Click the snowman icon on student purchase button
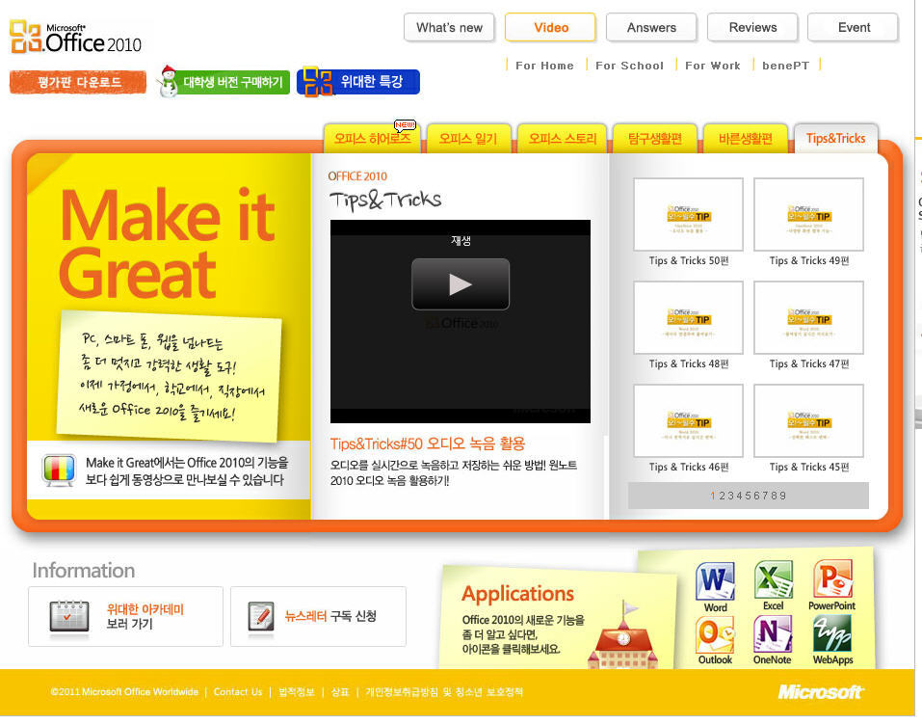Viewport: 922px width, 725px height. coord(169,81)
